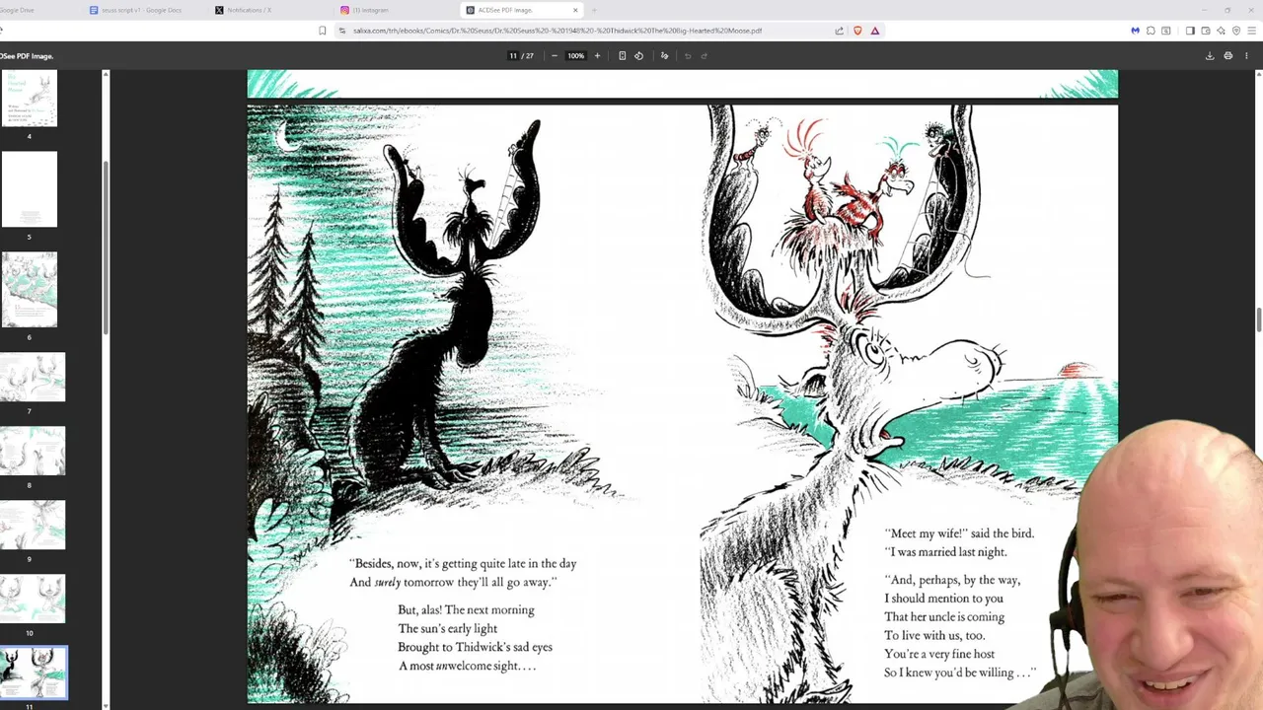Open the browser hamburger main menu
The width and height of the screenshot is (1263, 710).
point(1251,31)
